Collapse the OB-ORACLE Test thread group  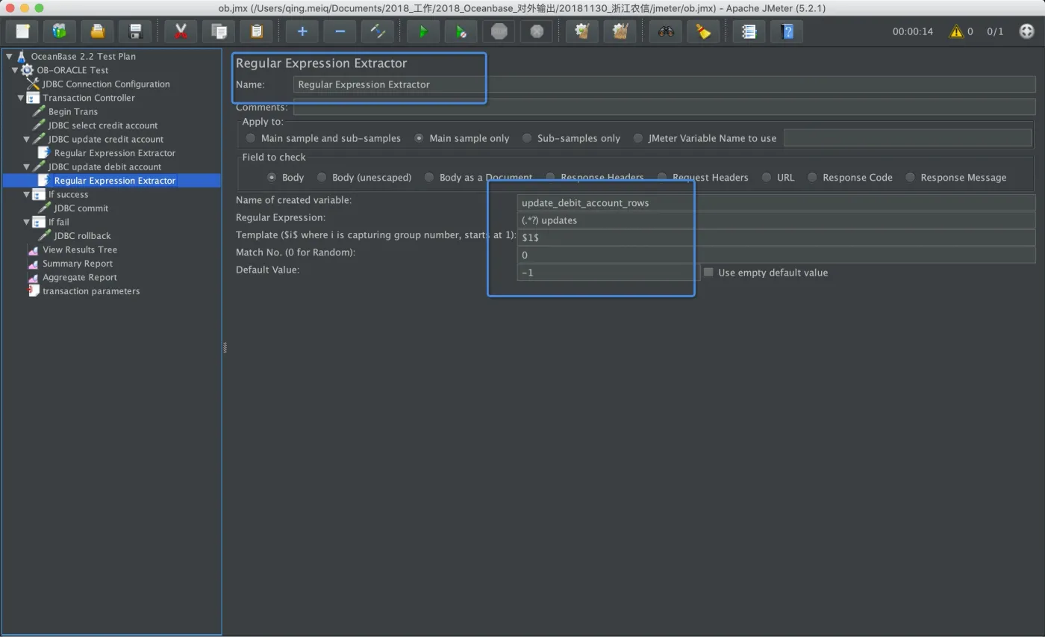(x=15, y=70)
